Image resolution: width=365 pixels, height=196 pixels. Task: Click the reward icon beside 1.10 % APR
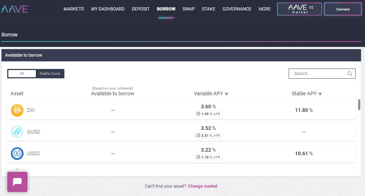[198, 157]
